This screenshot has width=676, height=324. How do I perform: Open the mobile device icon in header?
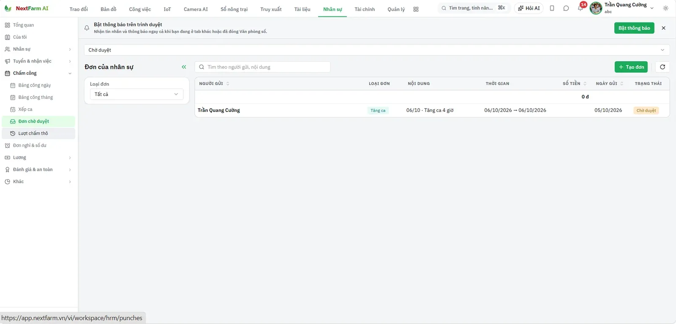(552, 8)
